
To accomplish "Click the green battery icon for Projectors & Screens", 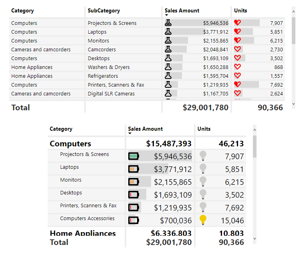I will 133,156.
